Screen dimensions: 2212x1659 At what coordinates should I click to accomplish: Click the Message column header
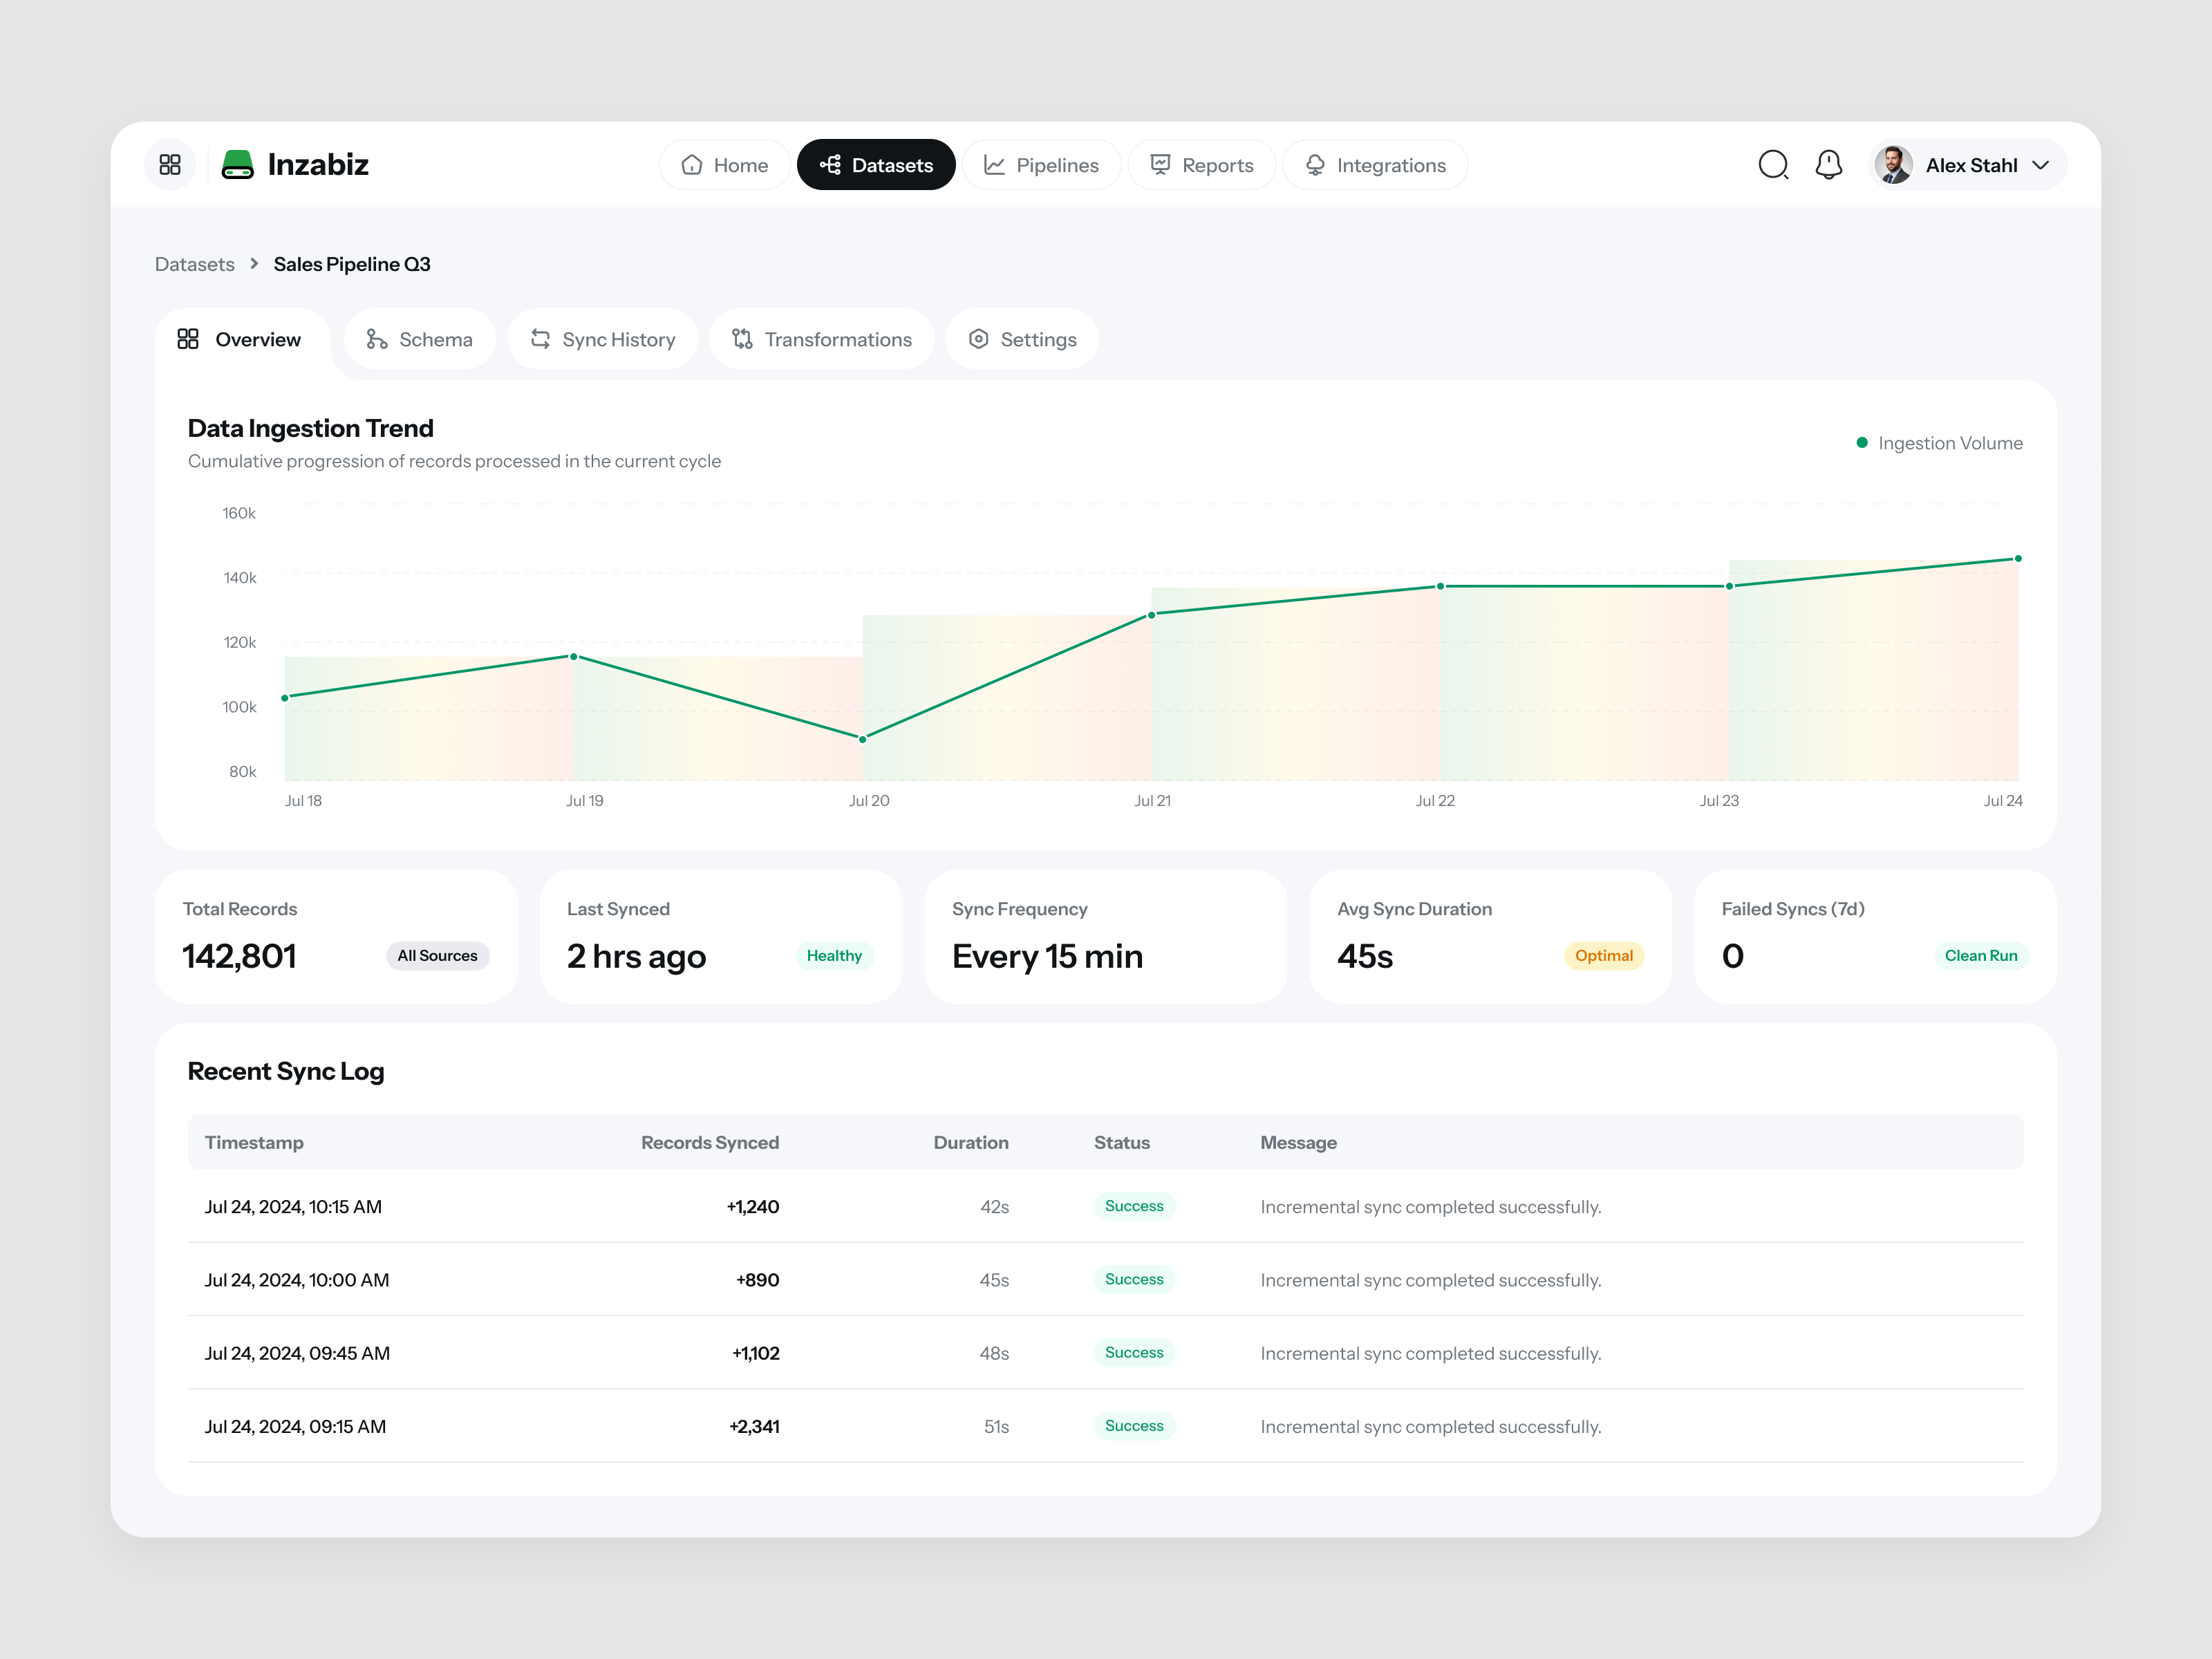(x=1298, y=1143)
